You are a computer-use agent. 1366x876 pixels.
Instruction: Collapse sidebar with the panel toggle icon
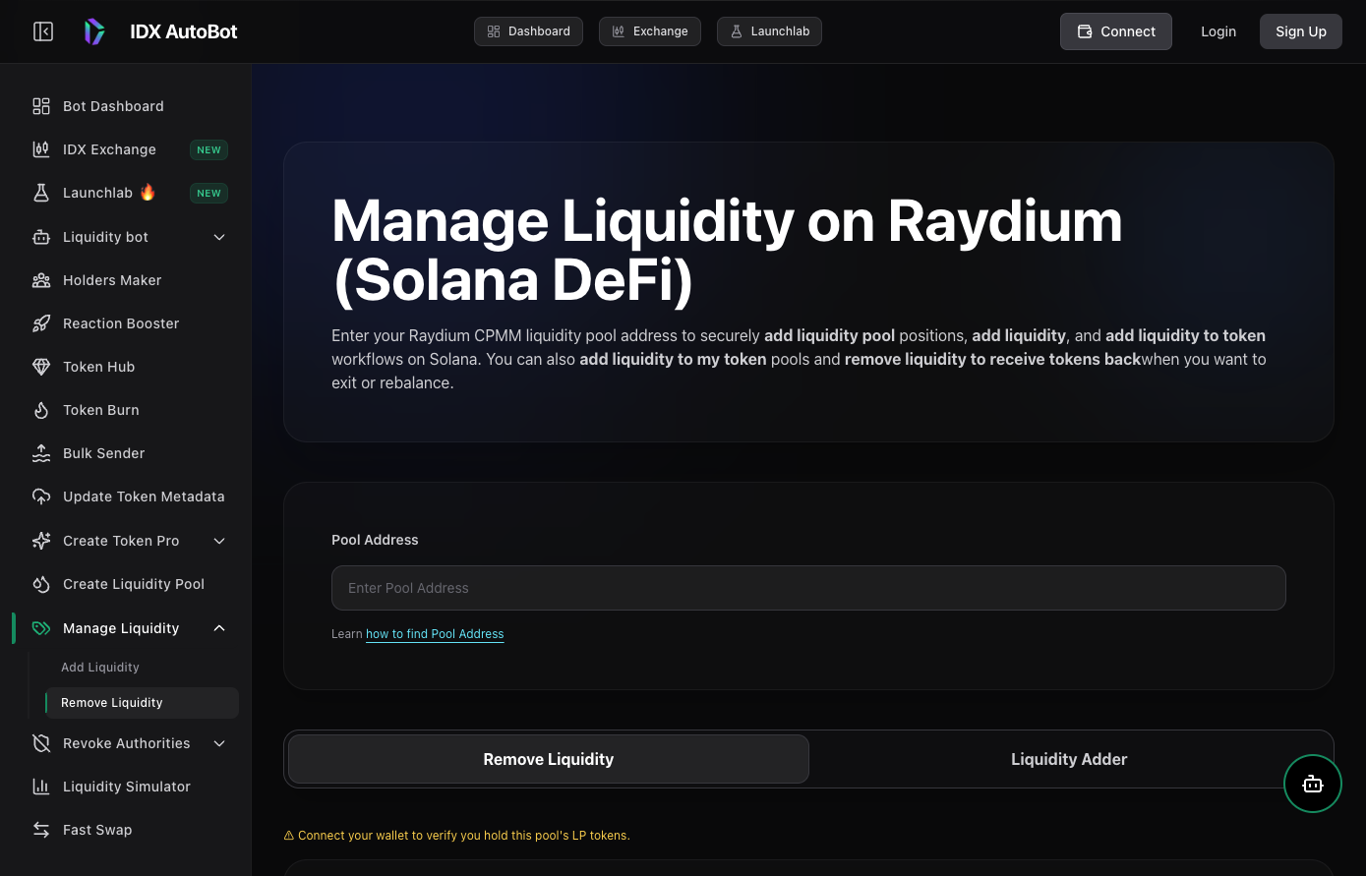point(43,31)
